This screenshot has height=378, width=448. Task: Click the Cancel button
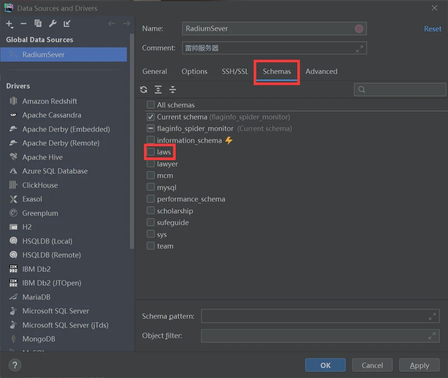tap(372, 365)
